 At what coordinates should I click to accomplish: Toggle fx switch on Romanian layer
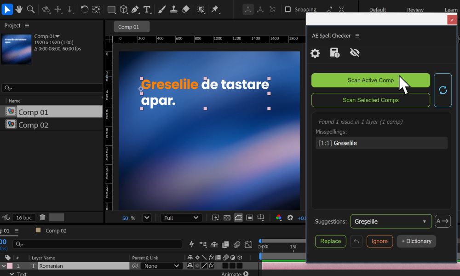tap(211, 266)
